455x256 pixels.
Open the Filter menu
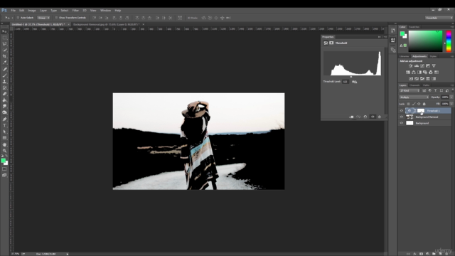click(75, 11)
